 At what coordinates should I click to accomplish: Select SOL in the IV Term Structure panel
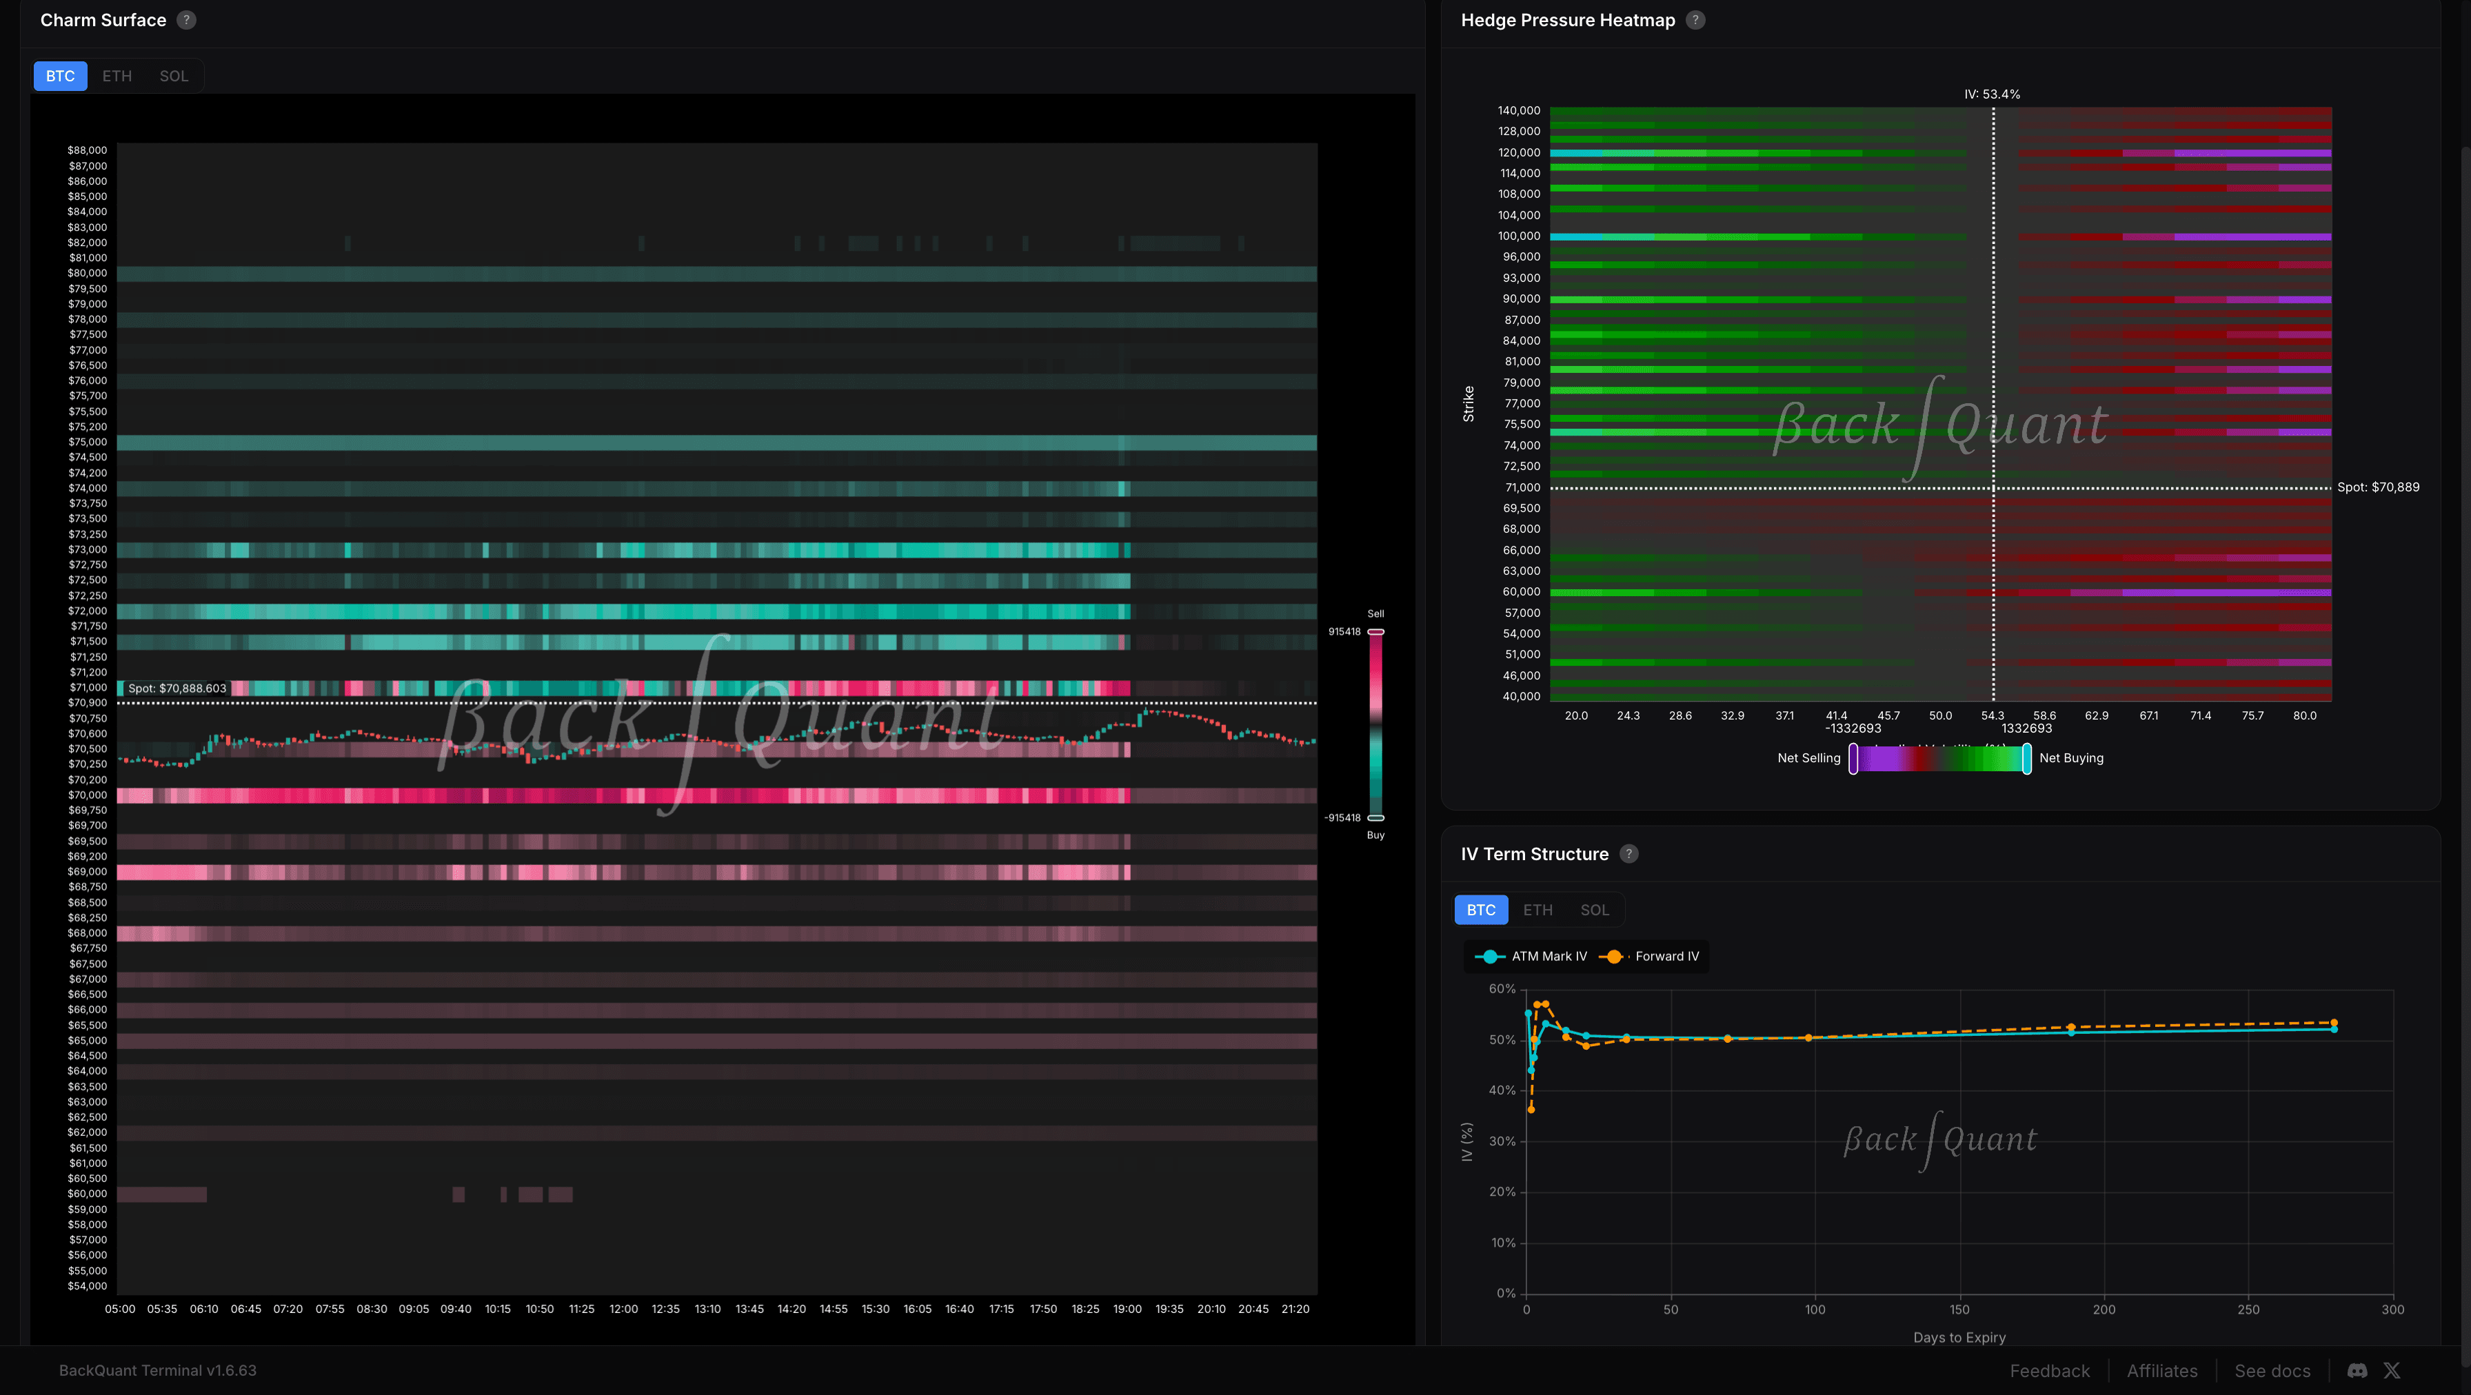coord(1594,910)
